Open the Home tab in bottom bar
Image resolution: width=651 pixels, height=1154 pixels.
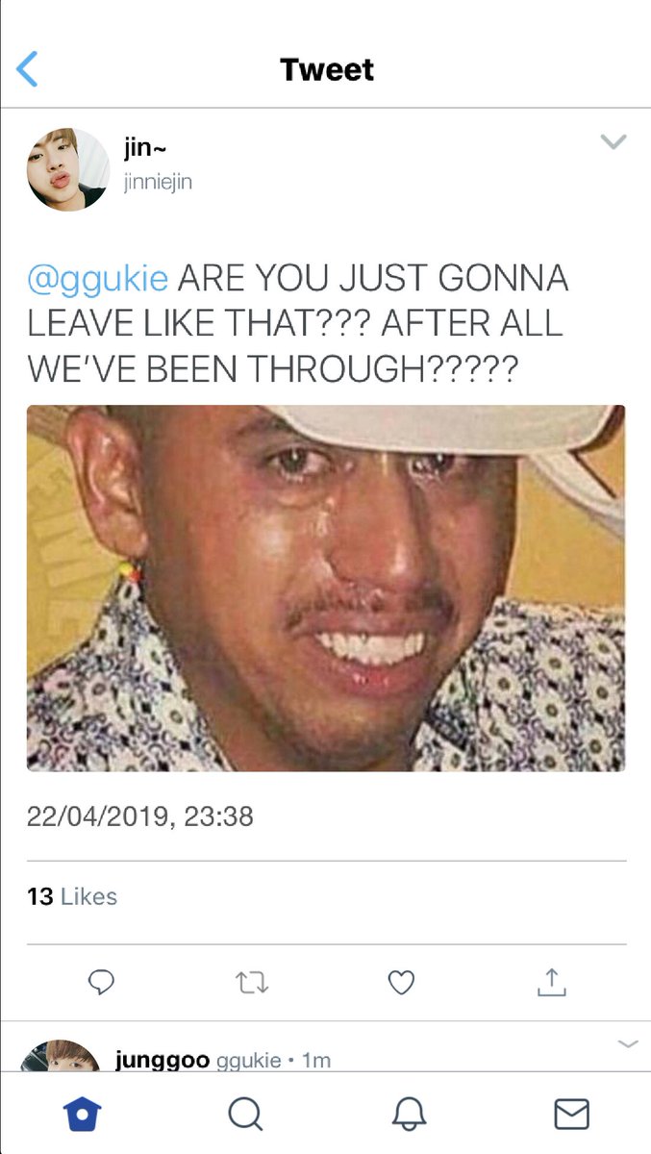tap(82, 1114)
